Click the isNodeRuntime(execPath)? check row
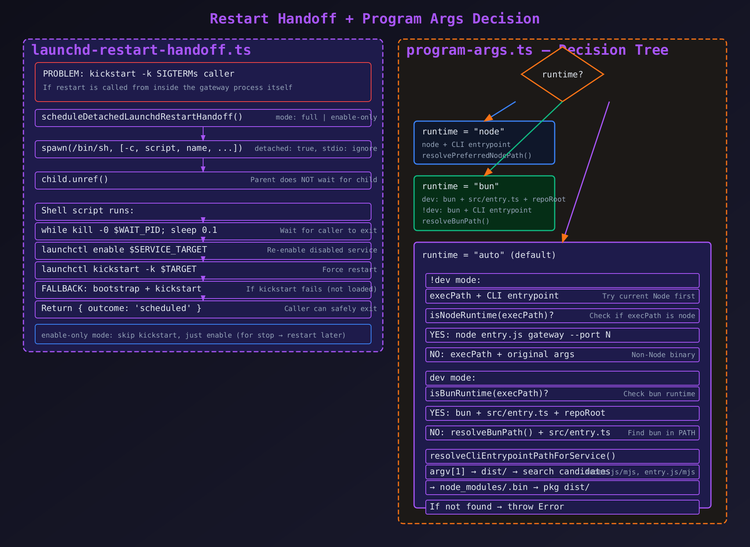The width and height of the screenshot is (750, 547). point(562,316)
